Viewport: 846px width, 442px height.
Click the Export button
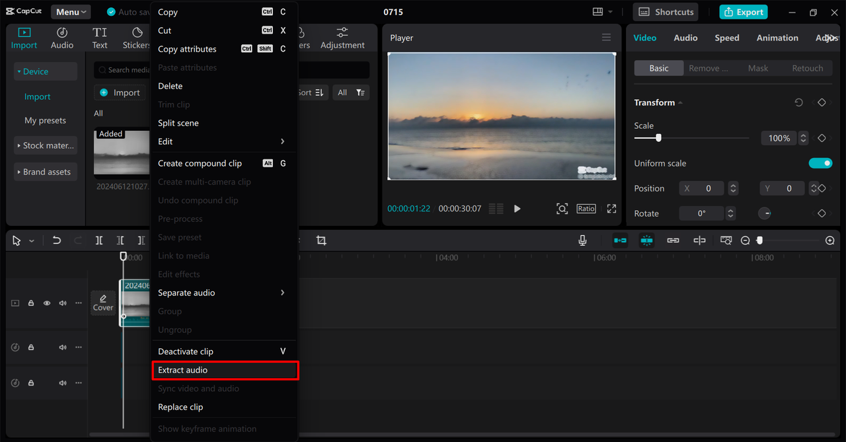[x=744, y=12]
